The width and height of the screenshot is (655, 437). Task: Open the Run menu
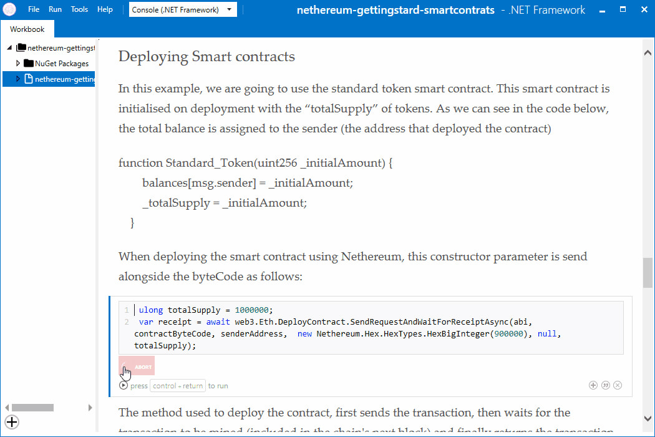point(55,10)
